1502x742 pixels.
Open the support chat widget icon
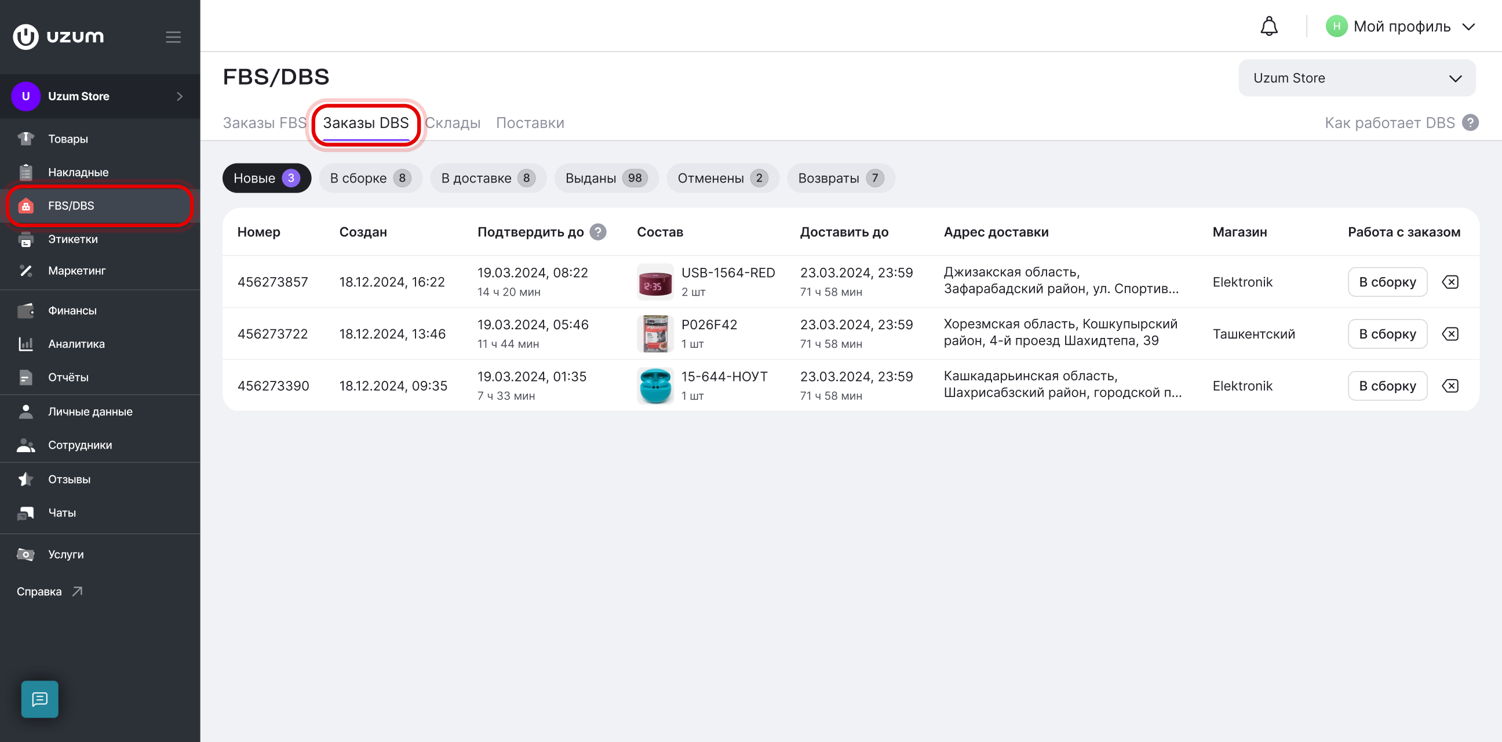click(39, 699)
